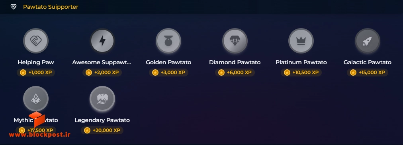Open the www.blockpost.ir watermark link
The image size is (403, 145).
[39, 135]
